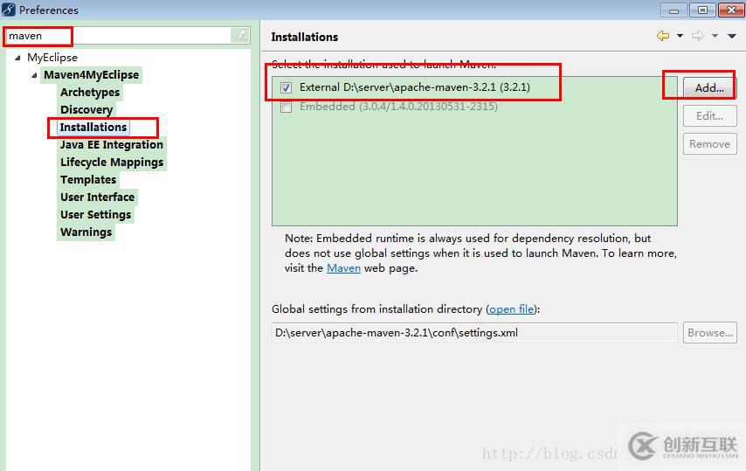The image size is (746, 471).
Task: Select Lifecycle Mappings tree item
Action: click(112, 163)
